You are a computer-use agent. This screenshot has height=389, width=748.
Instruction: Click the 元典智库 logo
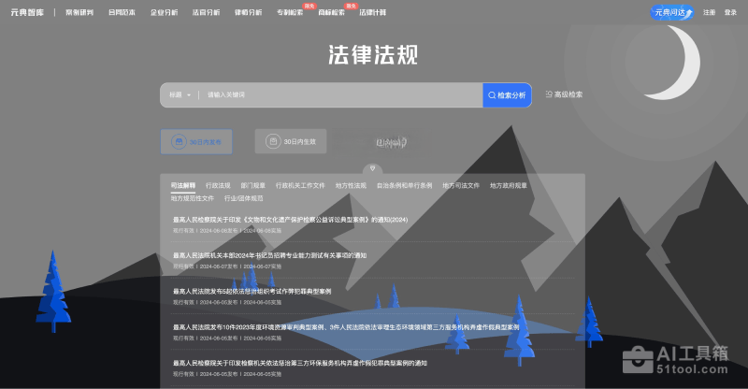coord(27,12)
